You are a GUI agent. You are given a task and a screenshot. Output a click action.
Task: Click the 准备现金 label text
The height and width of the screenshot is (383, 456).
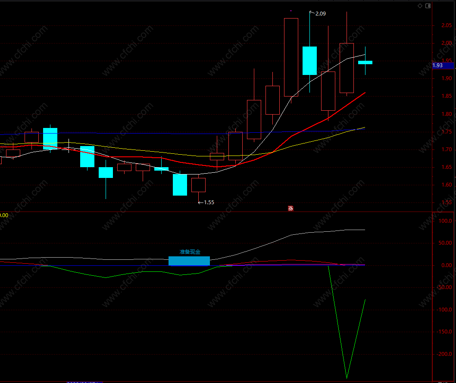tap(190, 252)
